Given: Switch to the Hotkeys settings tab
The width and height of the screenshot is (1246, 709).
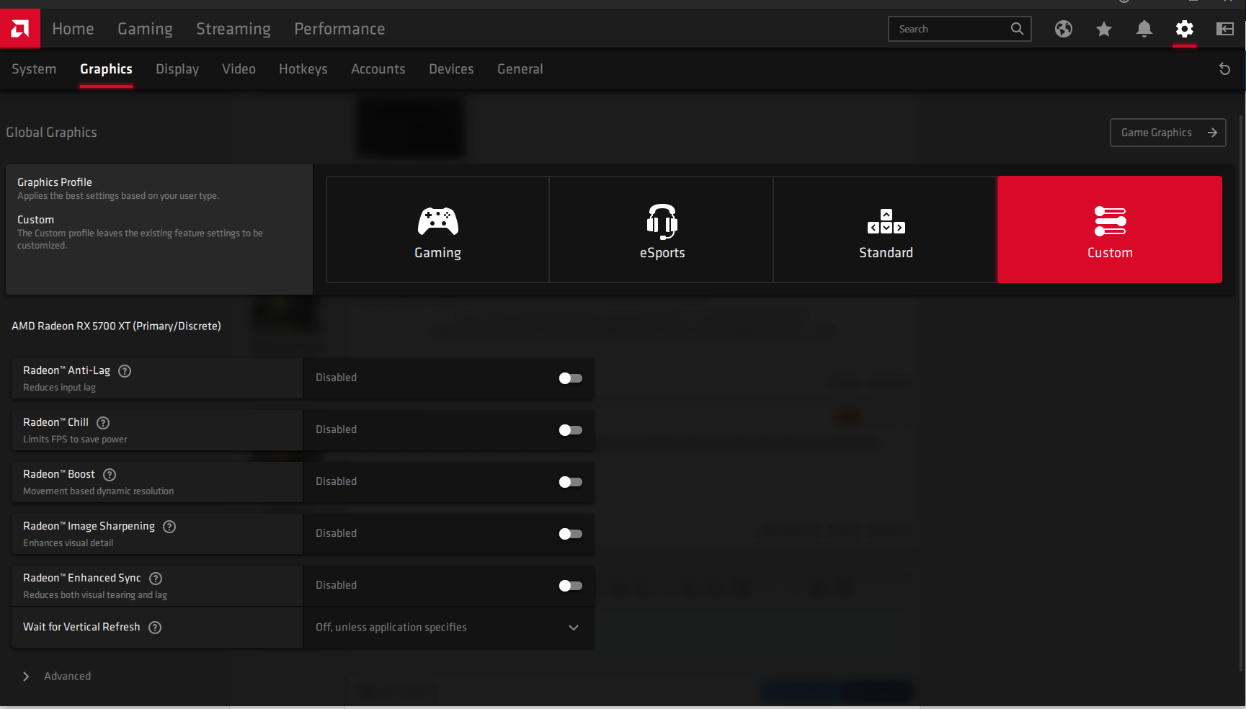Looking at the screenshot, I should 303,69.
